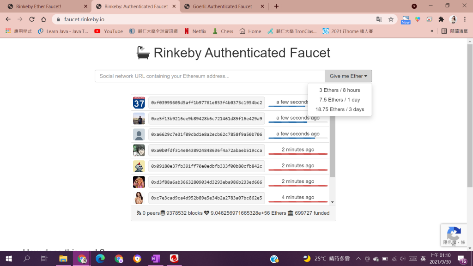Click address 0x09180e37fb391ff70e0edbfb333f00b80cfb842c
Viewport: 473px width, 266px height.
click(x=206, y=166)
